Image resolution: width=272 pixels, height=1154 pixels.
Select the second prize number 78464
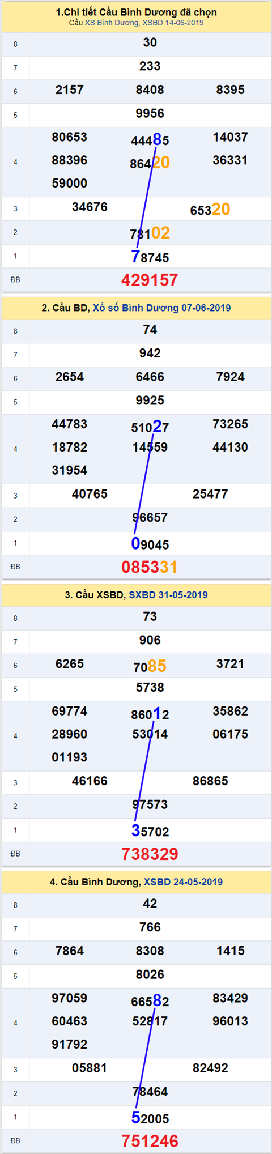[150, 1092]
